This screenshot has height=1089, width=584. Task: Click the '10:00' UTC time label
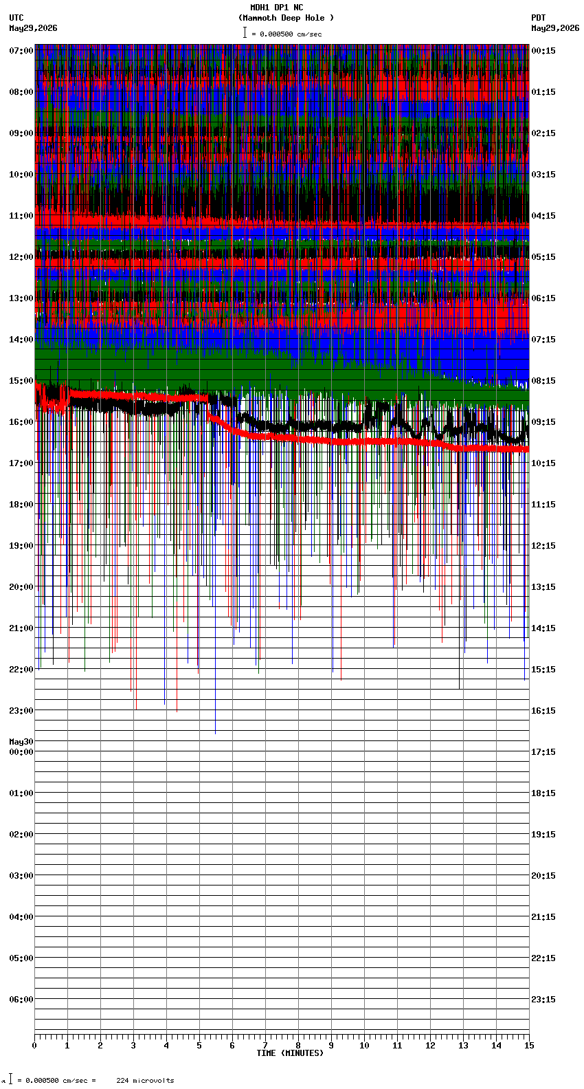(21, 175)
